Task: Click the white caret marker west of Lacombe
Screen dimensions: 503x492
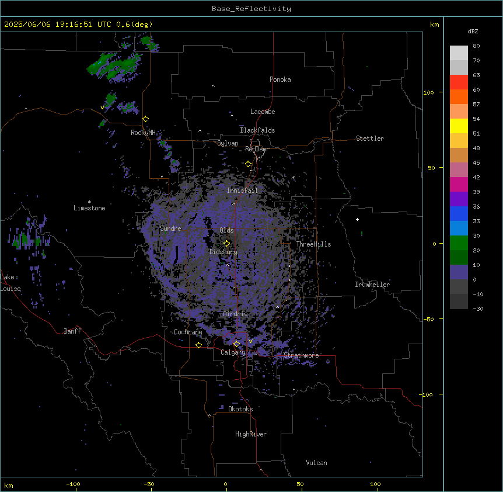Action: 232,116
